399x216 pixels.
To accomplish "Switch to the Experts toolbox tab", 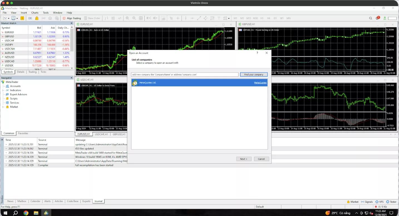I will coord(86,201).
